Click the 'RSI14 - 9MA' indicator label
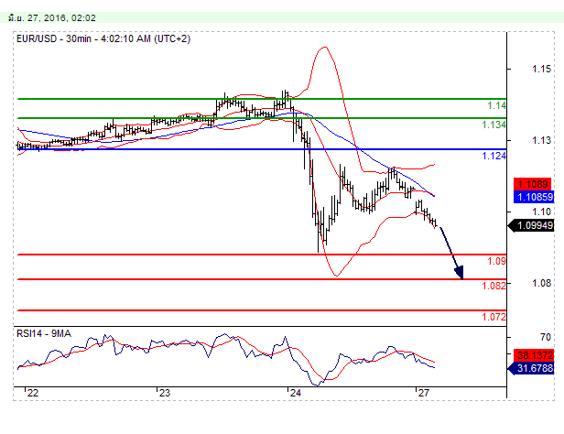564x434 pixels. [x=44, y=333]
